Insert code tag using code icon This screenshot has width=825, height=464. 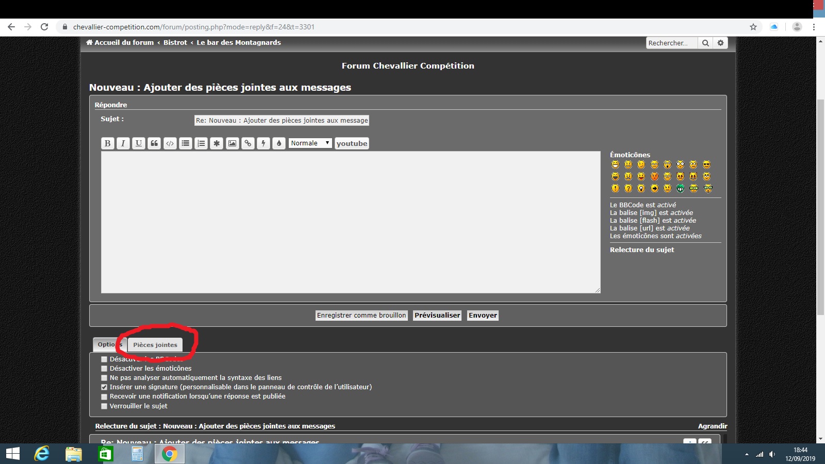coord(170,143)
